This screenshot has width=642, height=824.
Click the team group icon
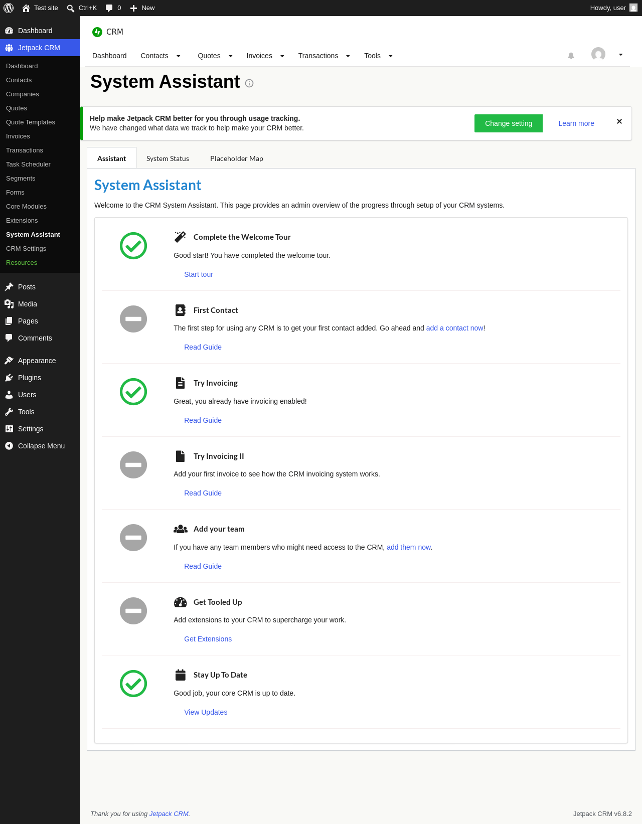181,529
